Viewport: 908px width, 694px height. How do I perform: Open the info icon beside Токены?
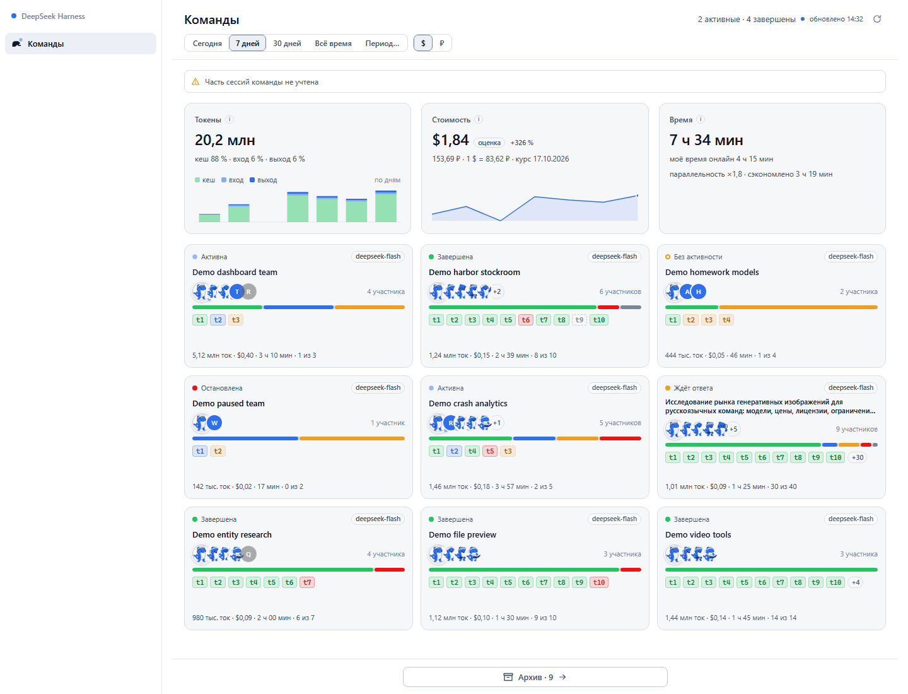coord(230,119)
